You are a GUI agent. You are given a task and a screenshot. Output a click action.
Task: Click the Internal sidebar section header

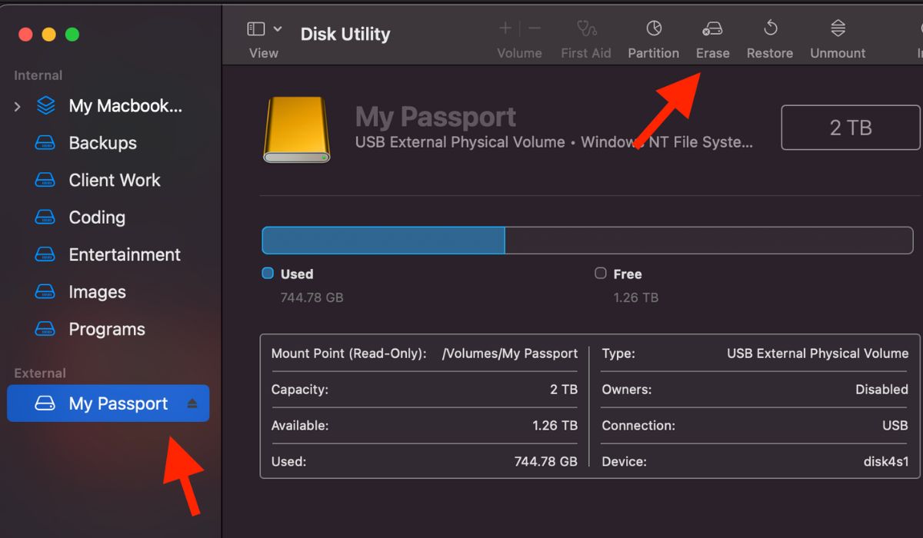tap(38, 75)
